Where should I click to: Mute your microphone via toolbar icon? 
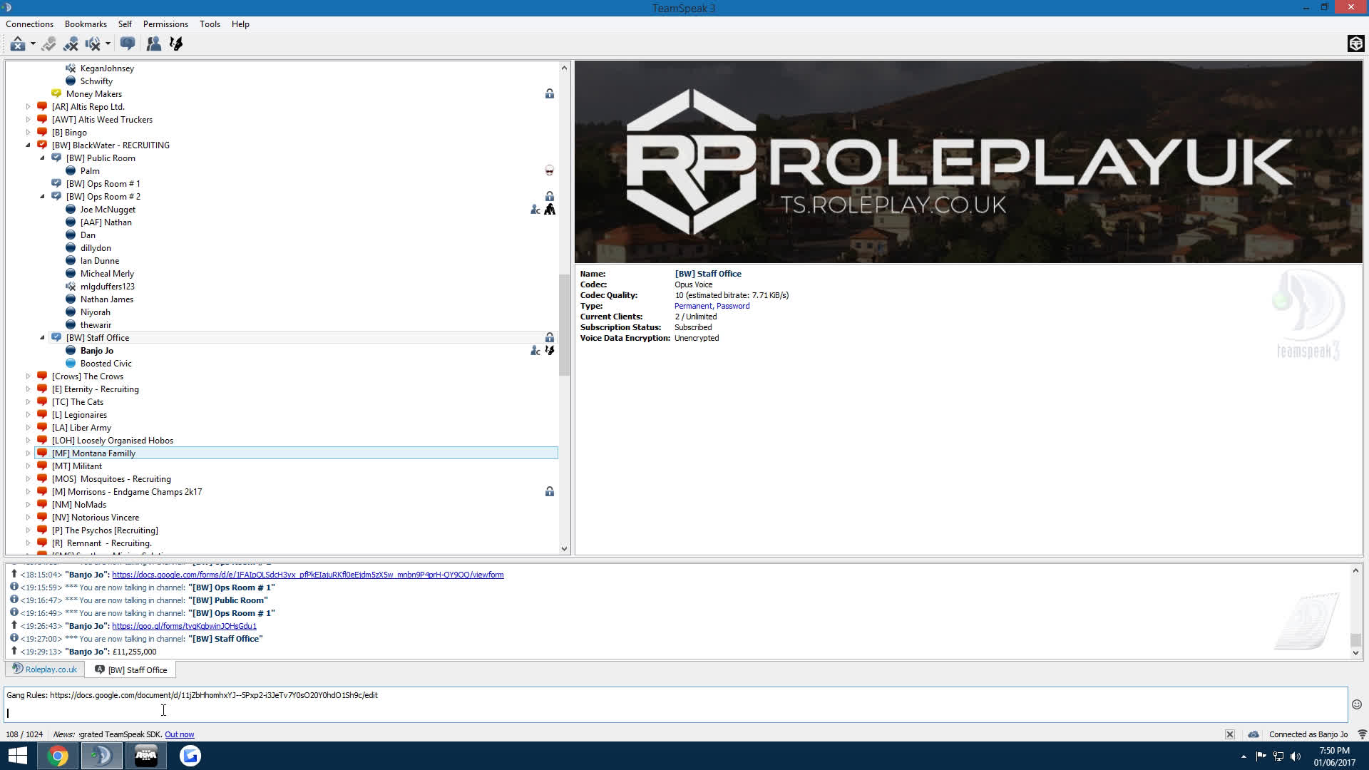tap(71, 43)
